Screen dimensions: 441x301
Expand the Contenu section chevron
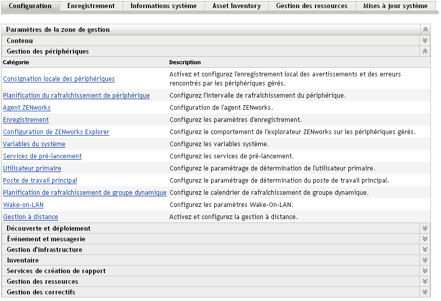click(425, 40)
